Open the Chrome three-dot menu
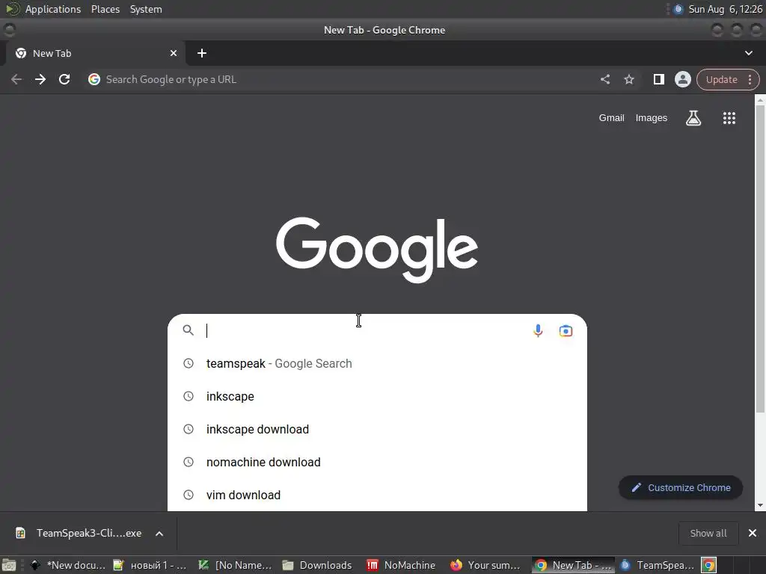 pyautogui.click(x=750, y=79)
